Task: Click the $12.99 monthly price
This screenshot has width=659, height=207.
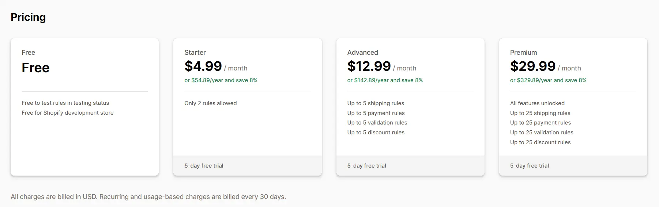Action: tap(369, 66)
